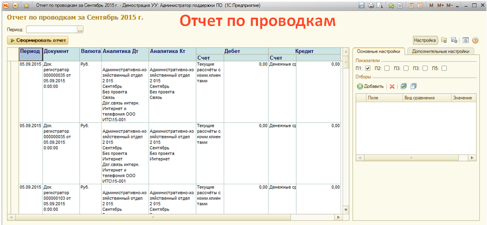
Task: Click the Сформировать отчет button
Action: coord(38,40)
